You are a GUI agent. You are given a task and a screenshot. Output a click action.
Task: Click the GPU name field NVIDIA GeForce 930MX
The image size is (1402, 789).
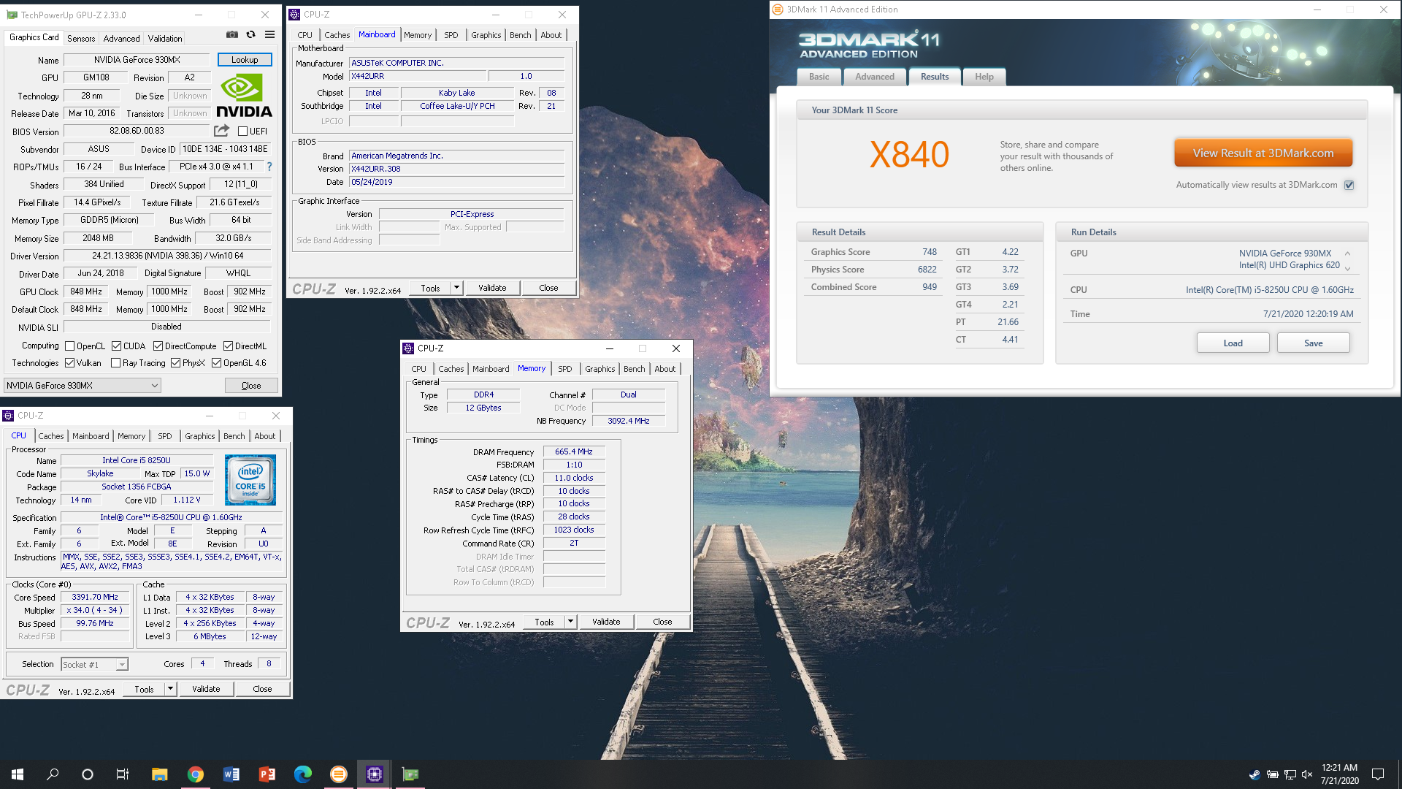coord(137,60)
